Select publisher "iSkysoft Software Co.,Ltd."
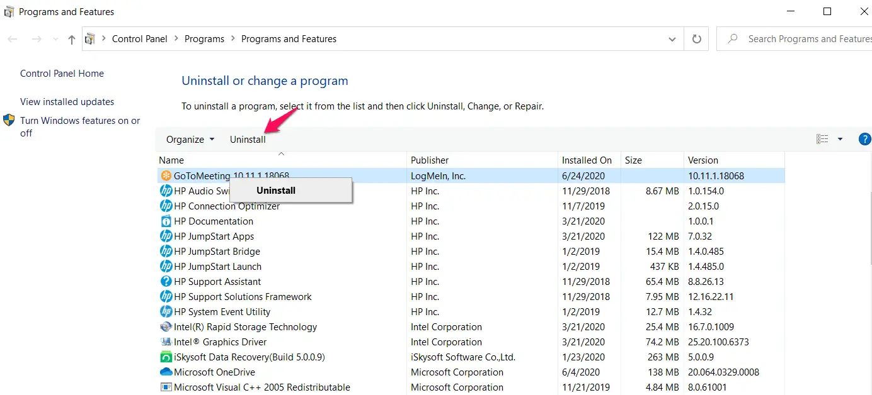 [463, 357]
